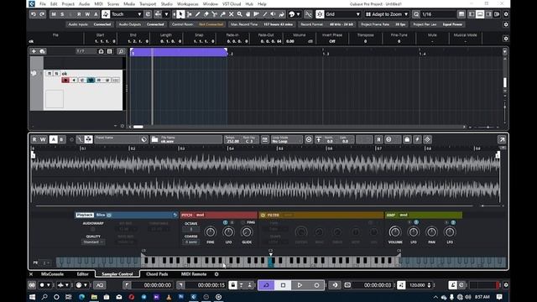The width and height of the screenshot is (537, 302).
Task: Select the Zoom magnifier tool
Action: point(240,14)
